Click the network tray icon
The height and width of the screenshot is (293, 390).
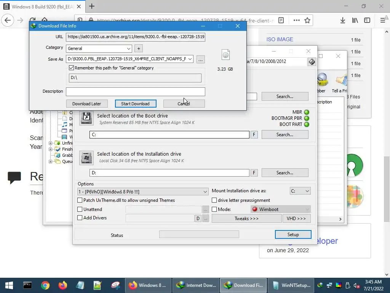[x=329, y=285]
